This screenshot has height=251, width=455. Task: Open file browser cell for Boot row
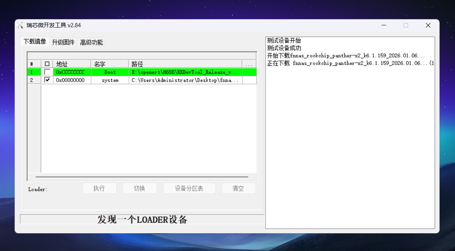249,72
